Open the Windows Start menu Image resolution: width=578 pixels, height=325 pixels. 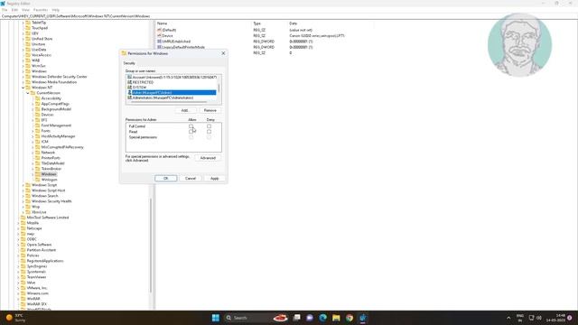[x=216, y=318]
